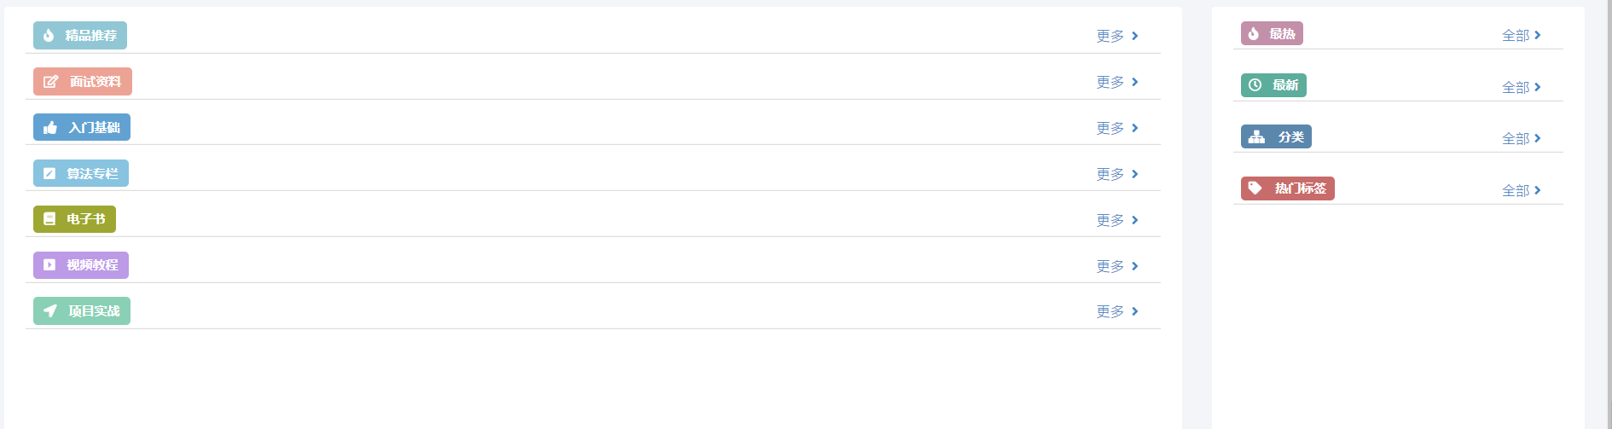Click the flame icon on 精品推荐 label
Image resolution: width=1612 pixels, height=429 pixels.
tap(49, 35)
